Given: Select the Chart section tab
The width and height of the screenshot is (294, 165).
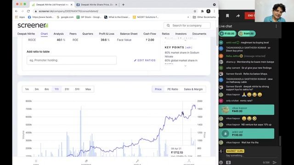Looking at the screenshot, I should 44,34.
